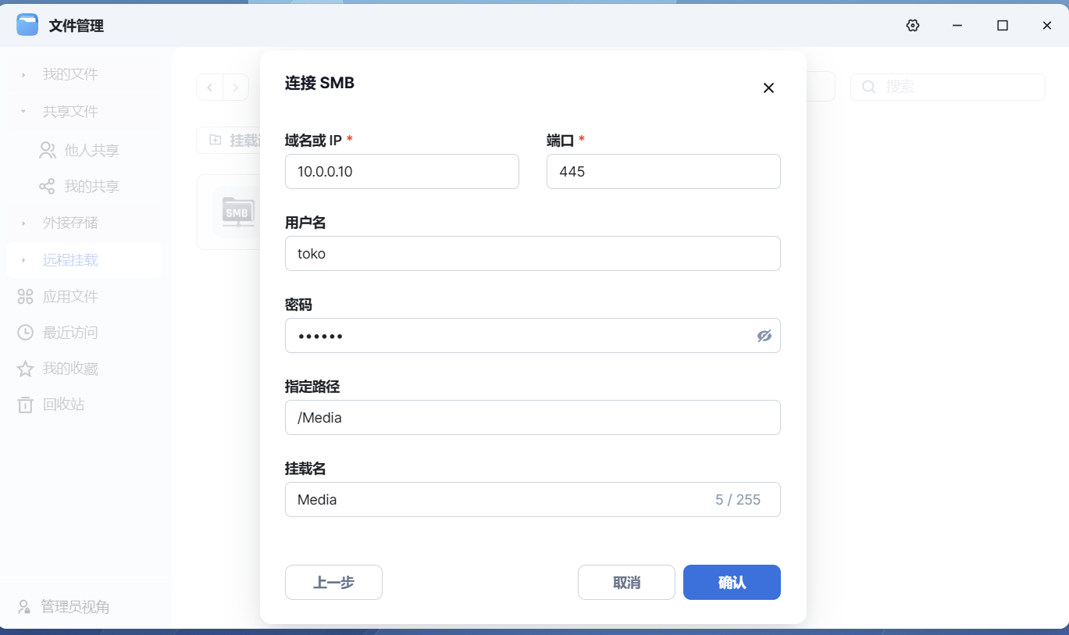Image resolution: width=1069 pixels, height=635 pixels.
Task: Open 他人共享 in sidebar
Action: pos(91,150)
